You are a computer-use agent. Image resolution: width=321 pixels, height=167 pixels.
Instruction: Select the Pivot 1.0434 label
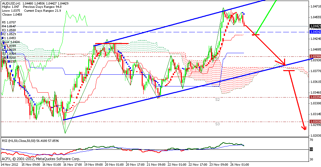[x=10, y=42]
